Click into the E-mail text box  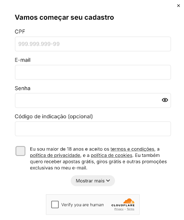click(x=93, y=72)
